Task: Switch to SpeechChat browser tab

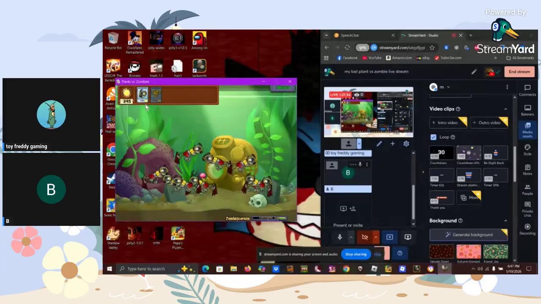Action: [364, 35]
